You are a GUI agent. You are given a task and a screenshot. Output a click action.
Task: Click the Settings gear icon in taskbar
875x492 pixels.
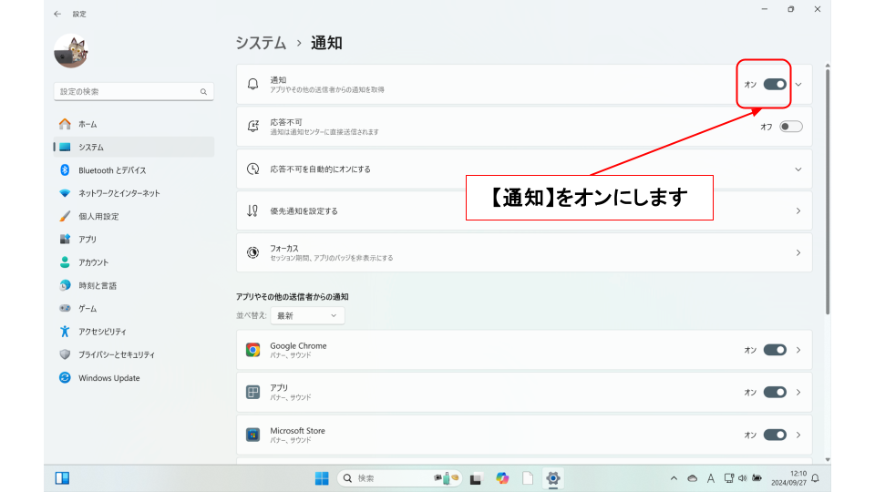pos(552,478)
